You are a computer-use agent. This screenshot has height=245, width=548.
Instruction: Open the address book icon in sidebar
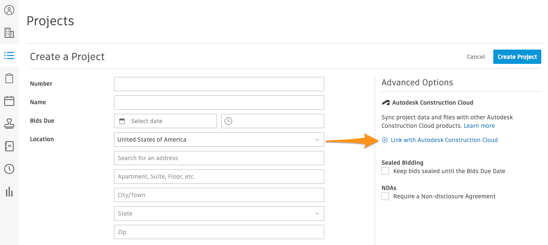pyautogui.click(x=9, y=146)
